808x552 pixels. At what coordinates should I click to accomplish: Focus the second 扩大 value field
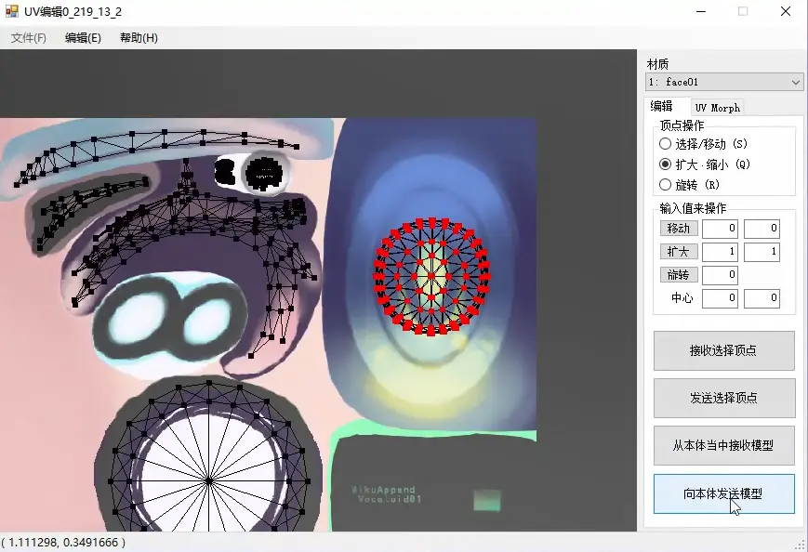(762, 251)
